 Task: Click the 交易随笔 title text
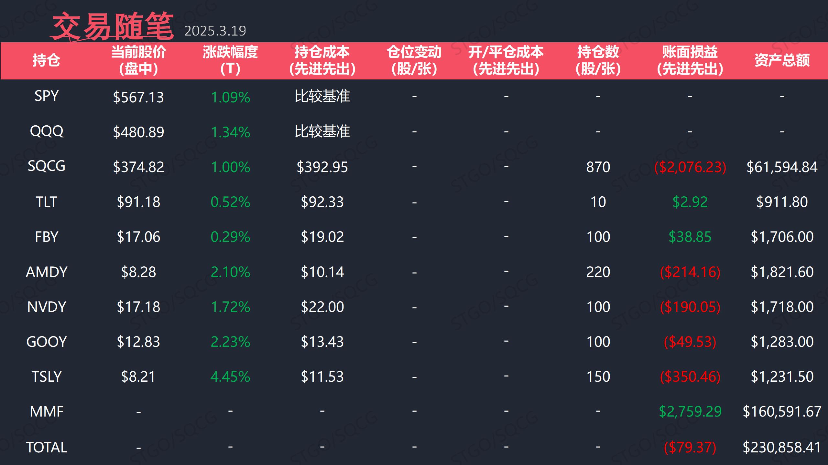pyautogui.click(x=113, y=26)
